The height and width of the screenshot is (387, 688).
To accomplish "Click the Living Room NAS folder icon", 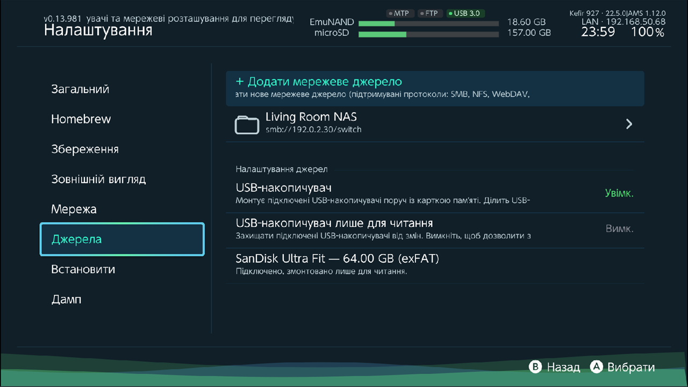I will pyautogui.click(x=247, y=124).
